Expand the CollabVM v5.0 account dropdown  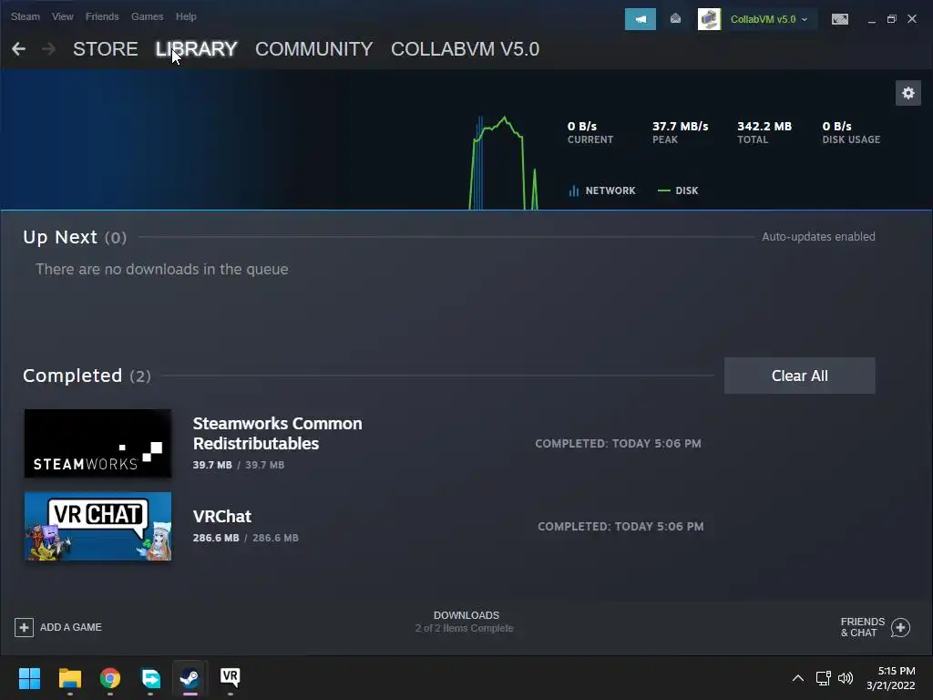(805, 19)
